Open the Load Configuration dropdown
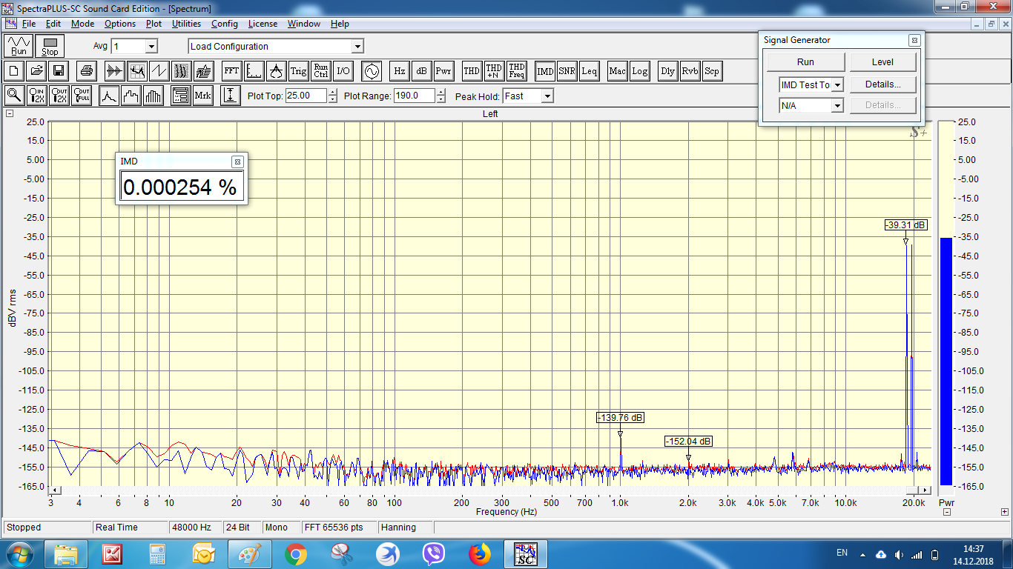 pyautogui.click(x=357, y=46)
